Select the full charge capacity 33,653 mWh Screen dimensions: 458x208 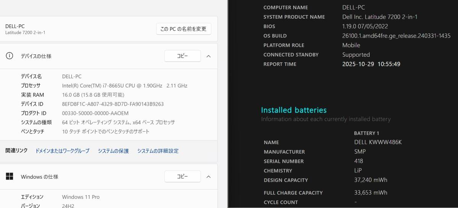coord(371,192)
